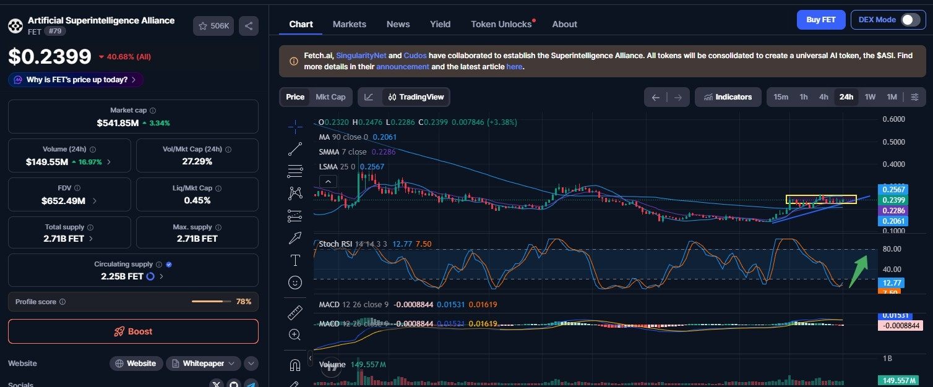Open Why is FET's price up today
The height and width of the screenshot is (387, 933).
click(x=76, y=80)
